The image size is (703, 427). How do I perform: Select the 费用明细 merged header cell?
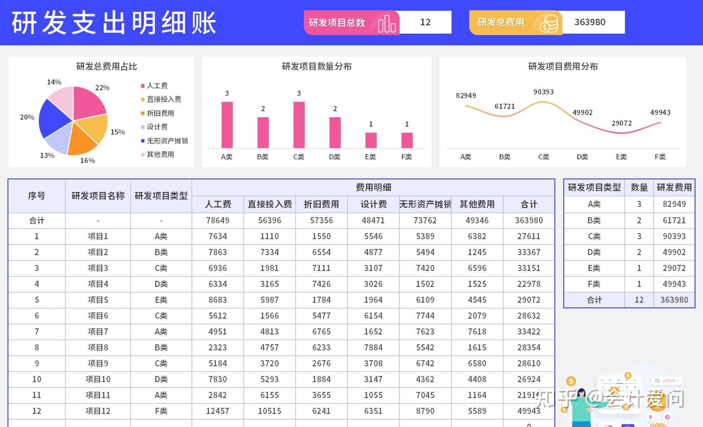373,187
